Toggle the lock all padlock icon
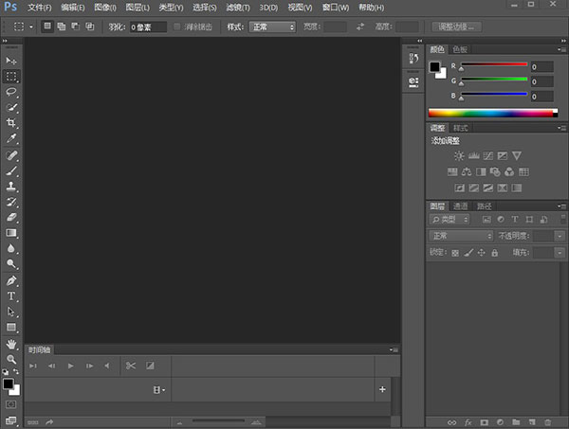Viewport: 569px width, 429px height. tap(495, 253)
